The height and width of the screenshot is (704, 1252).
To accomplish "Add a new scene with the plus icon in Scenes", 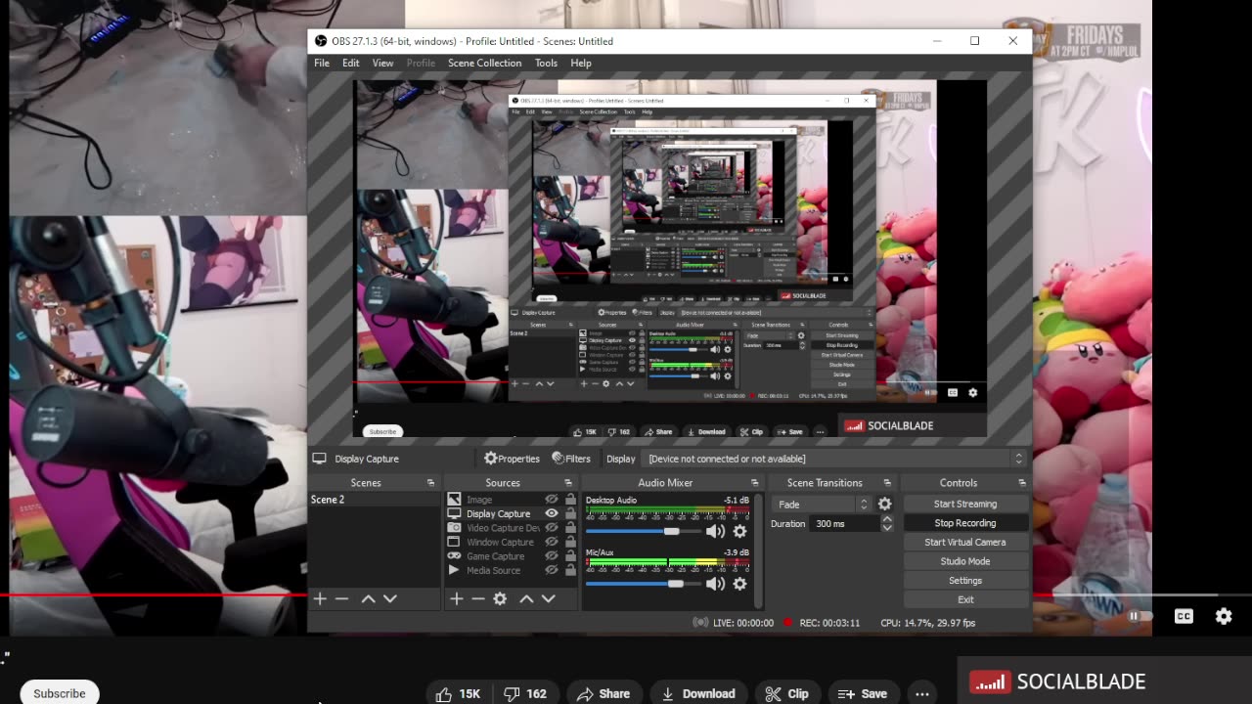I will point(320,598).
